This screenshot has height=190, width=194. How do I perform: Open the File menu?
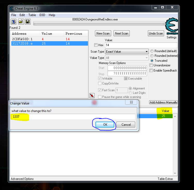(14, 15)
